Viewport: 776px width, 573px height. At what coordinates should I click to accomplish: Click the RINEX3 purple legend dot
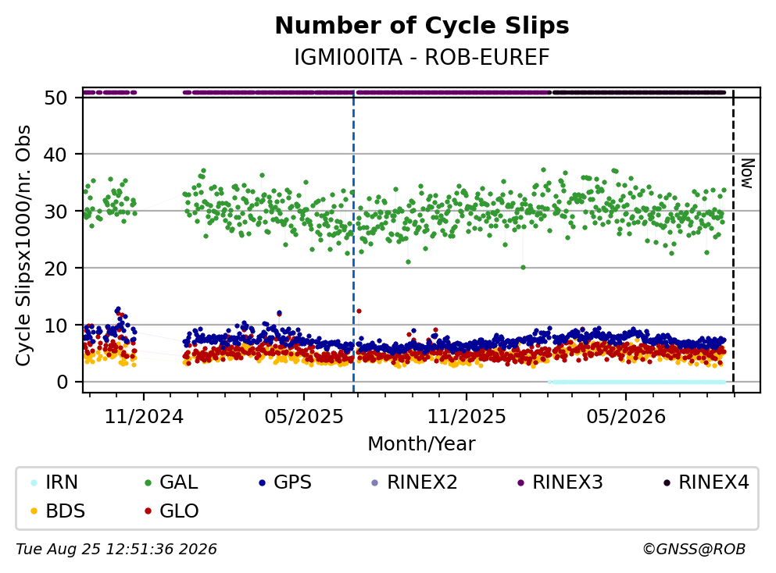tap(520, 482)
